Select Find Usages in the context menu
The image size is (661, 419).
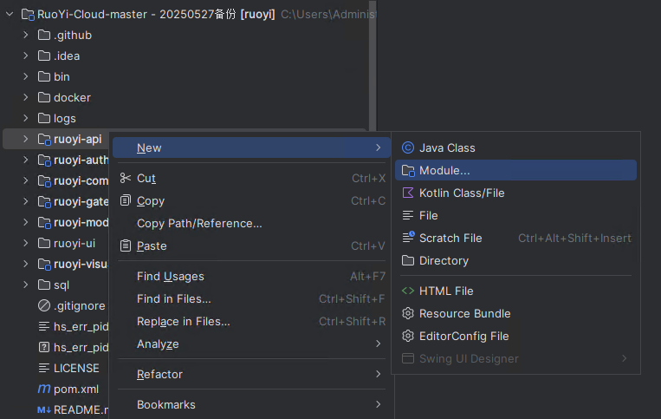251,276
